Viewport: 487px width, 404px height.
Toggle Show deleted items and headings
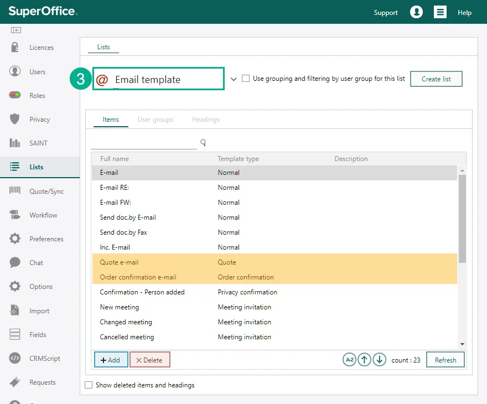tap(89, 385)
